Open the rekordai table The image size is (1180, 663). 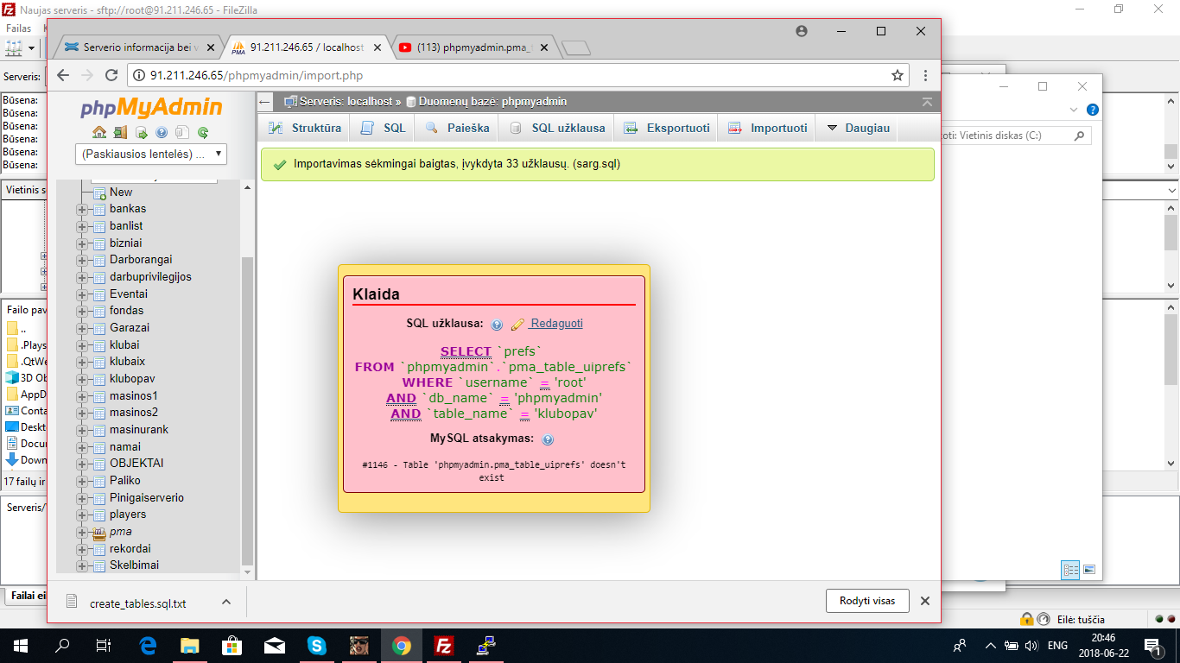130,549
